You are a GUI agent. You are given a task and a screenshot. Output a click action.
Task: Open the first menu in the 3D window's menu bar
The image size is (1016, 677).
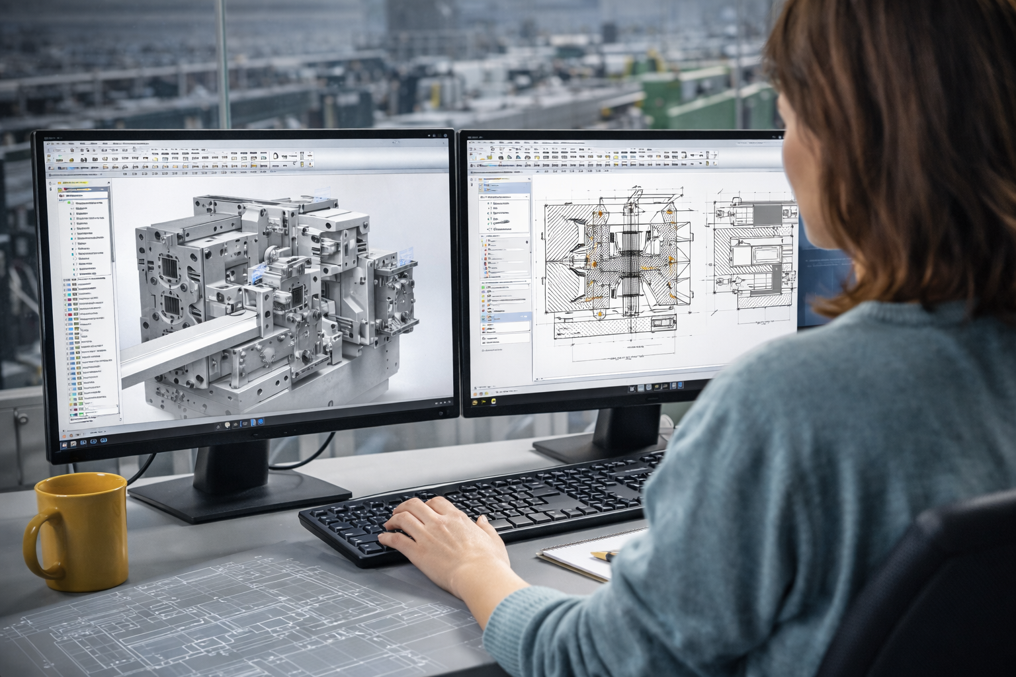(48, 143)
